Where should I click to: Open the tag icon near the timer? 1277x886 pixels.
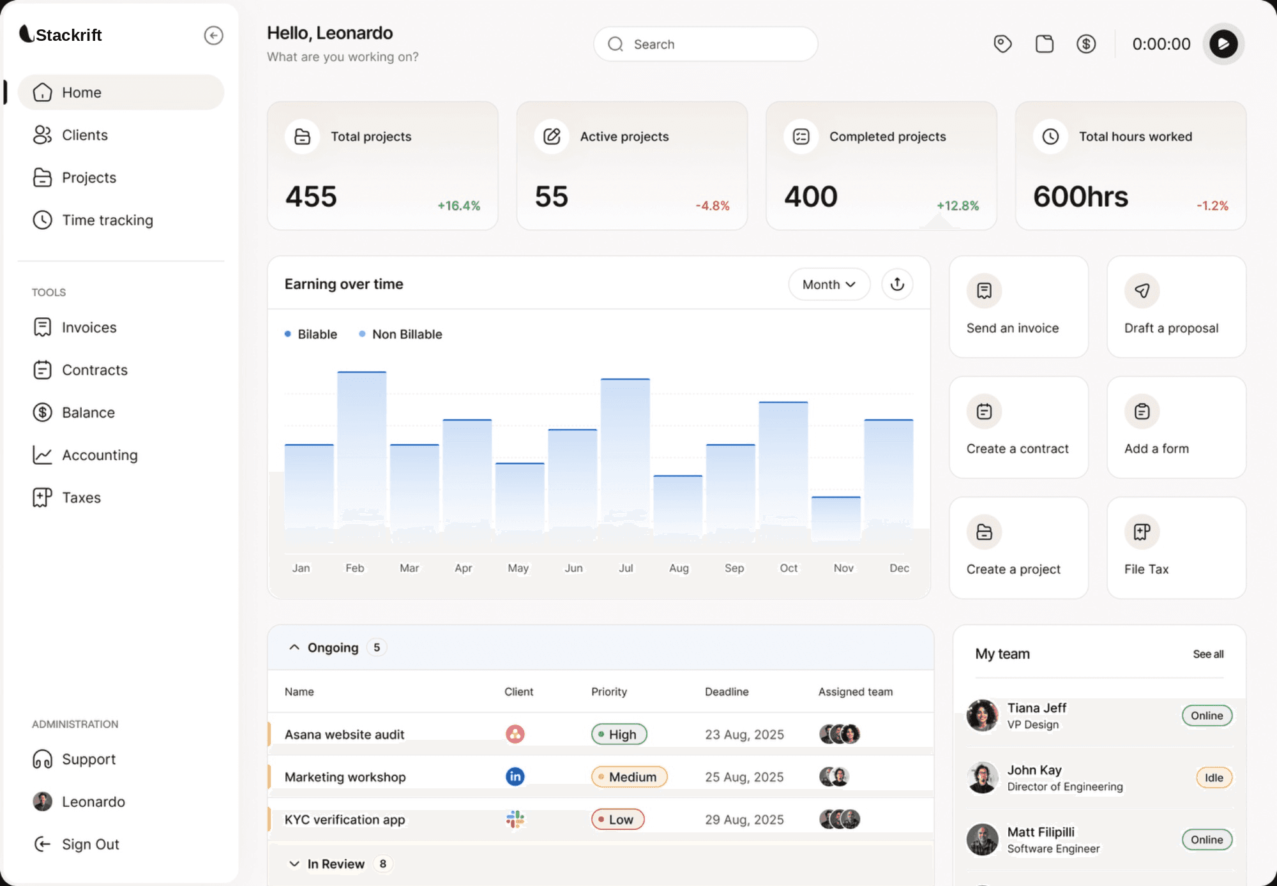click(x=1002, y=43)
